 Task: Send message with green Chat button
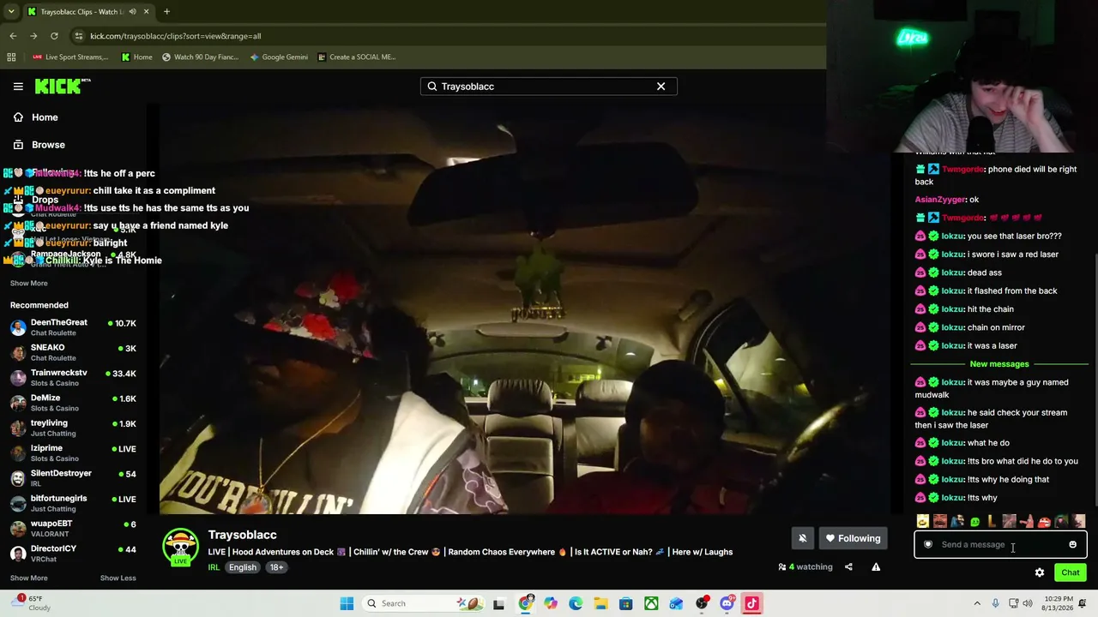tap(1070, 572)
